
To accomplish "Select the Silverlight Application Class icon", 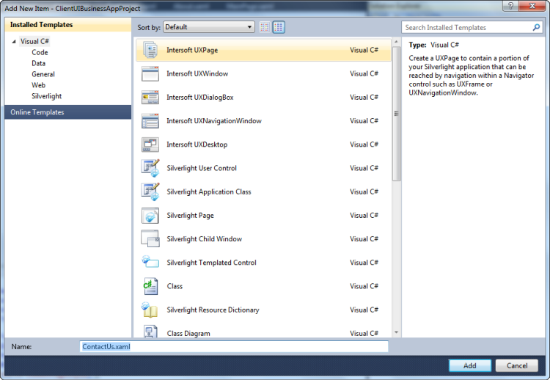I will pyautogui.click(x=150, y=191).
